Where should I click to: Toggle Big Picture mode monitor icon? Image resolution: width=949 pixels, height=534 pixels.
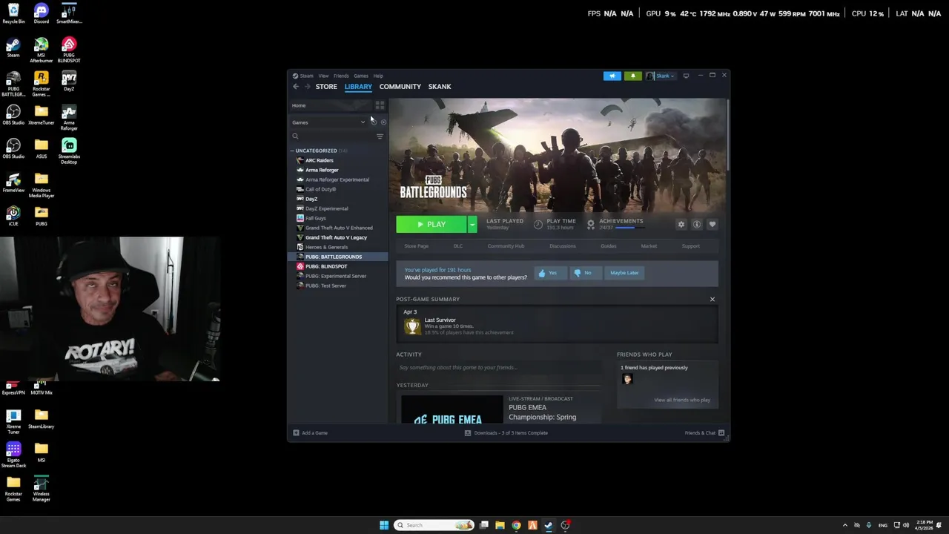686,76
